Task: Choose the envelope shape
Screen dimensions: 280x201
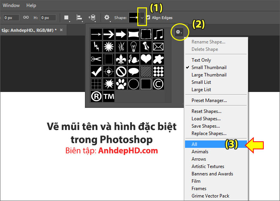Action: [158, 47]
